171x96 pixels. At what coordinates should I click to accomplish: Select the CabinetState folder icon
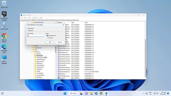pyautogui.click(x=35, y=65)
